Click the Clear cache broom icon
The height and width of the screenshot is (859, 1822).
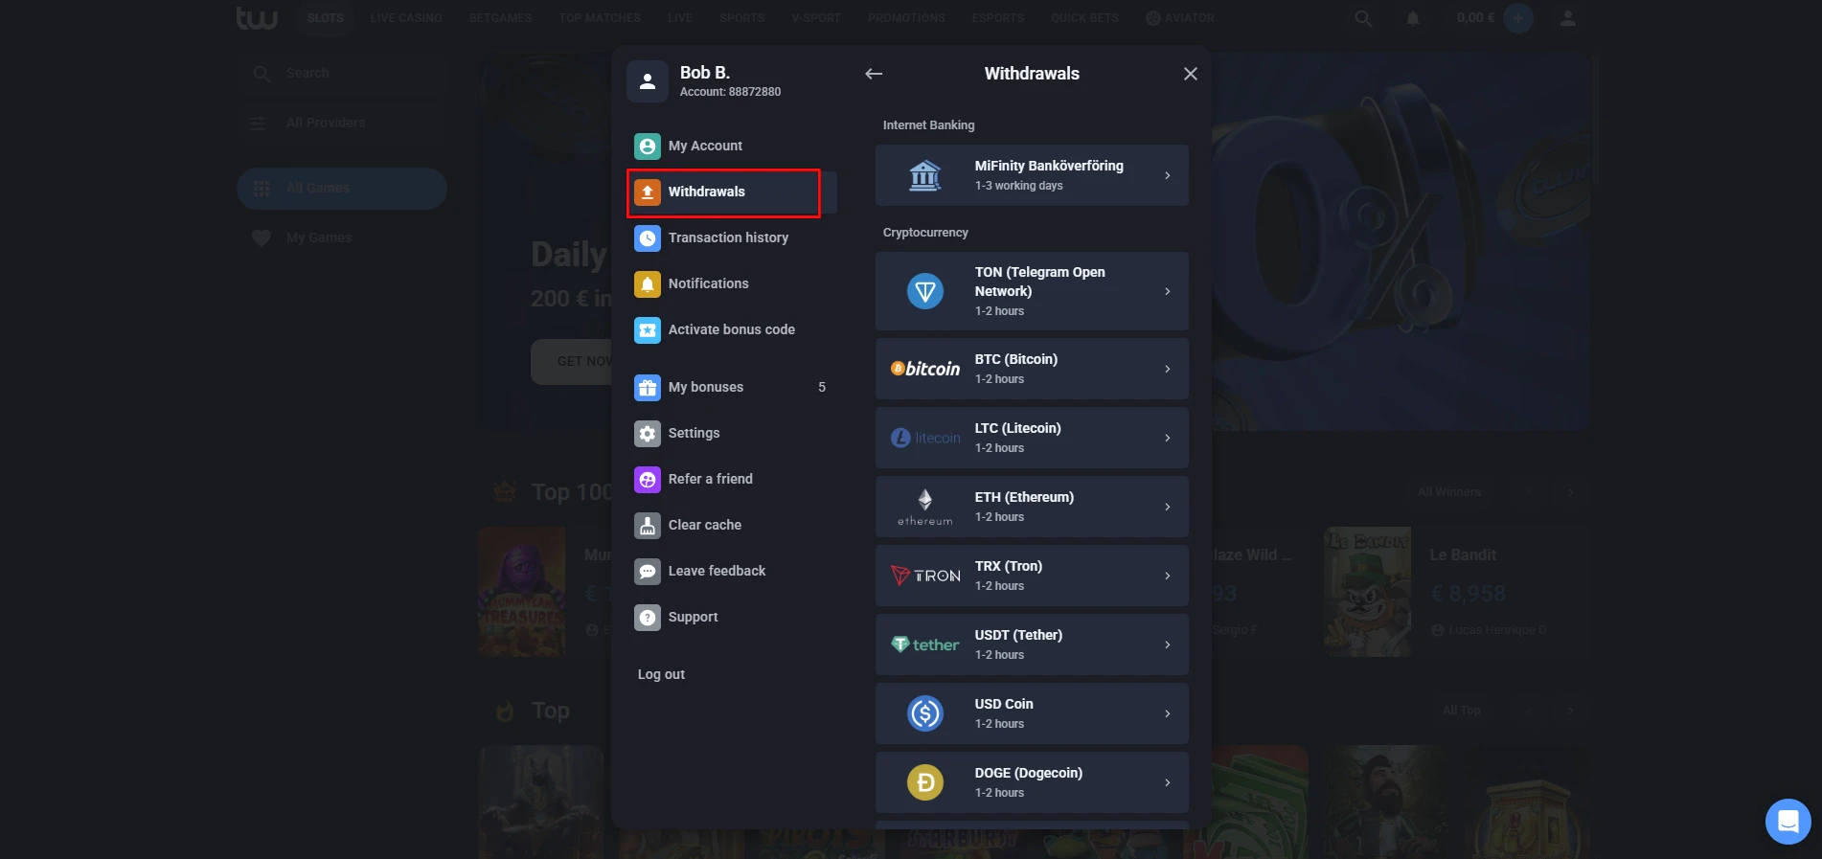coord(648,526)
